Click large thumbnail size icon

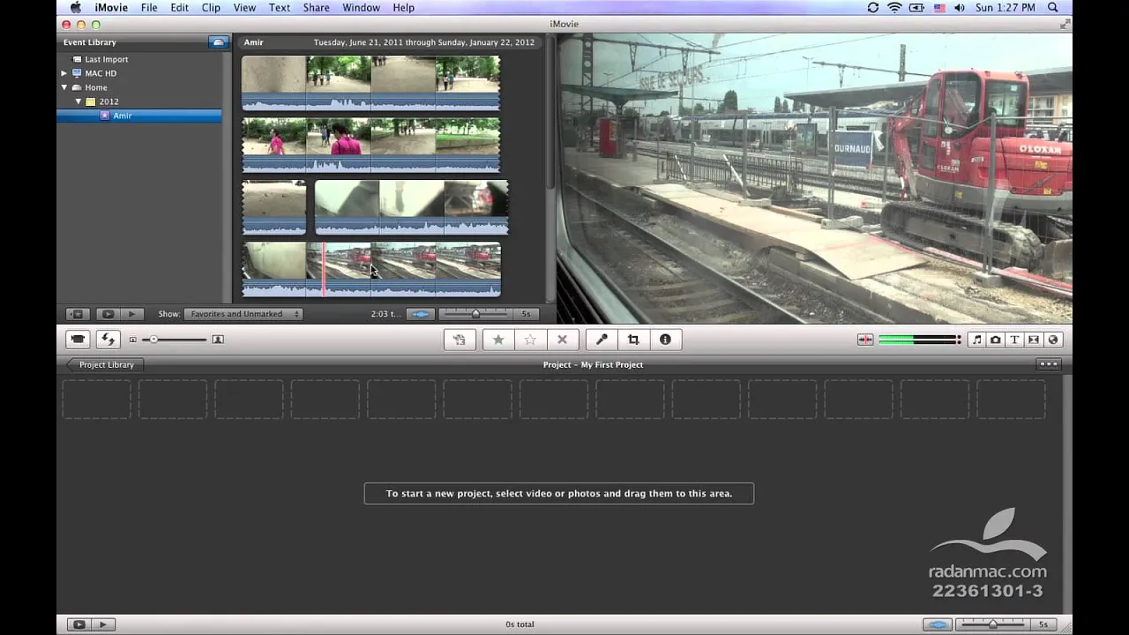tap(218, 340)
